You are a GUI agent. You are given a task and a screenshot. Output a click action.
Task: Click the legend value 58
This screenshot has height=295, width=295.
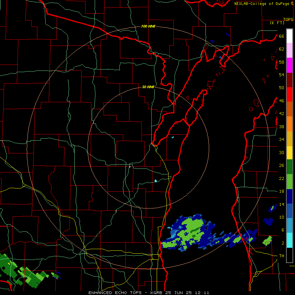(x=282, y=62)
